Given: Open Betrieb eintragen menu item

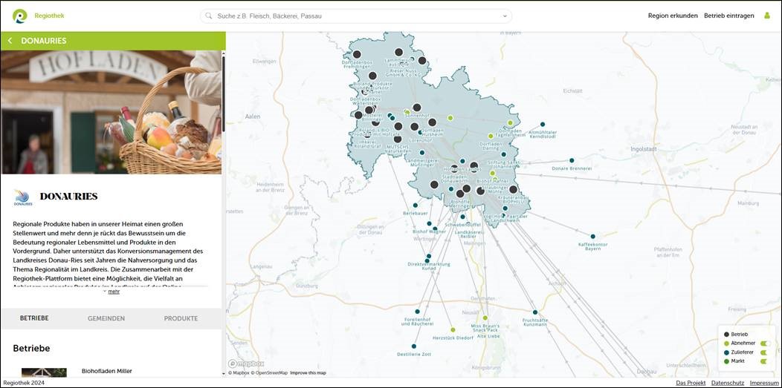Looking at the screenshot, I should click(x=729, y=16).
